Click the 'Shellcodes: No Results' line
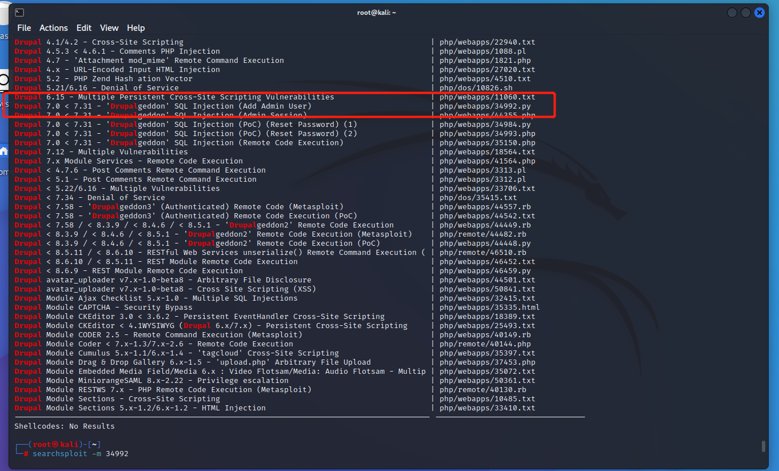The image size is (779, 471). click(65, 426)
